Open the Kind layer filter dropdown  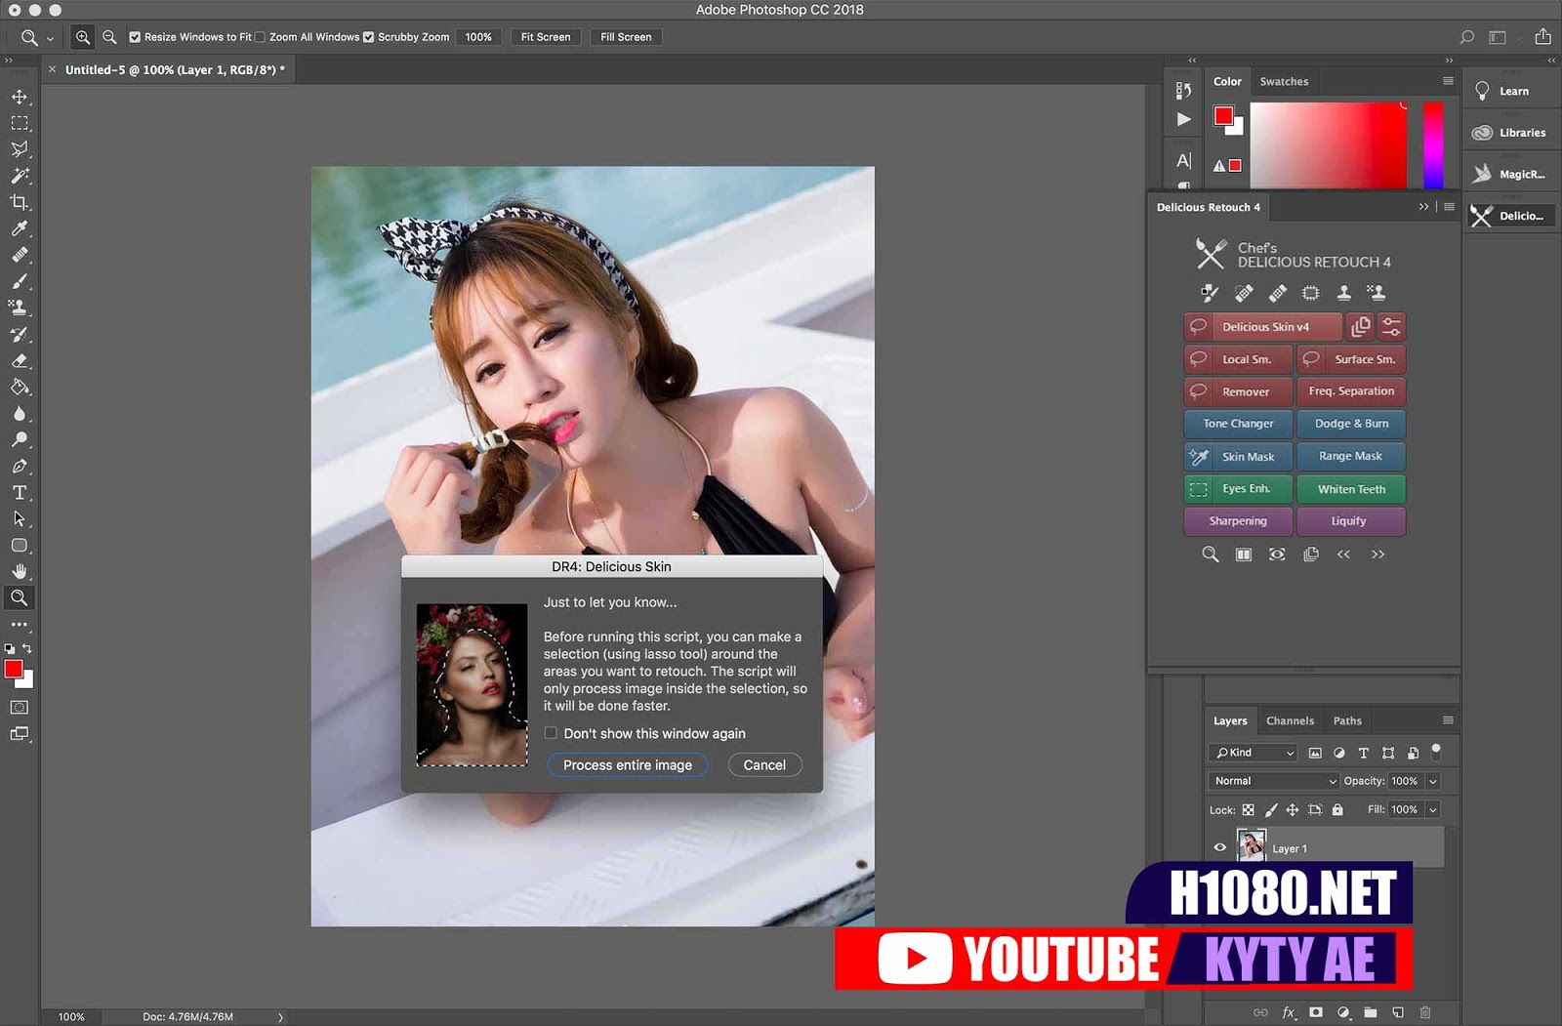[1254, 753]
